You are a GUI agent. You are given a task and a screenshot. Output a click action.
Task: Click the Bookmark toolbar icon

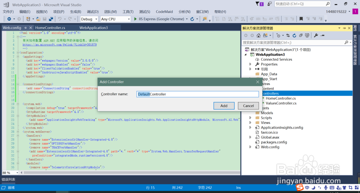[301, 19]
